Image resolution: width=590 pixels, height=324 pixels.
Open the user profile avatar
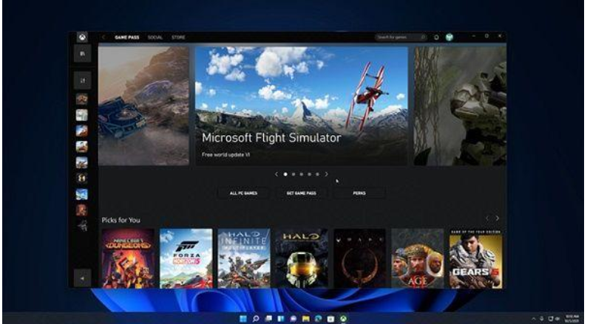coord(449,37)
